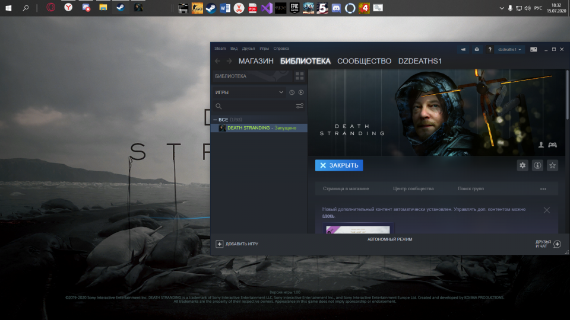Open Steam announcements megaphone icon
This screenshot has width=570, height=320.
point(463,49)
